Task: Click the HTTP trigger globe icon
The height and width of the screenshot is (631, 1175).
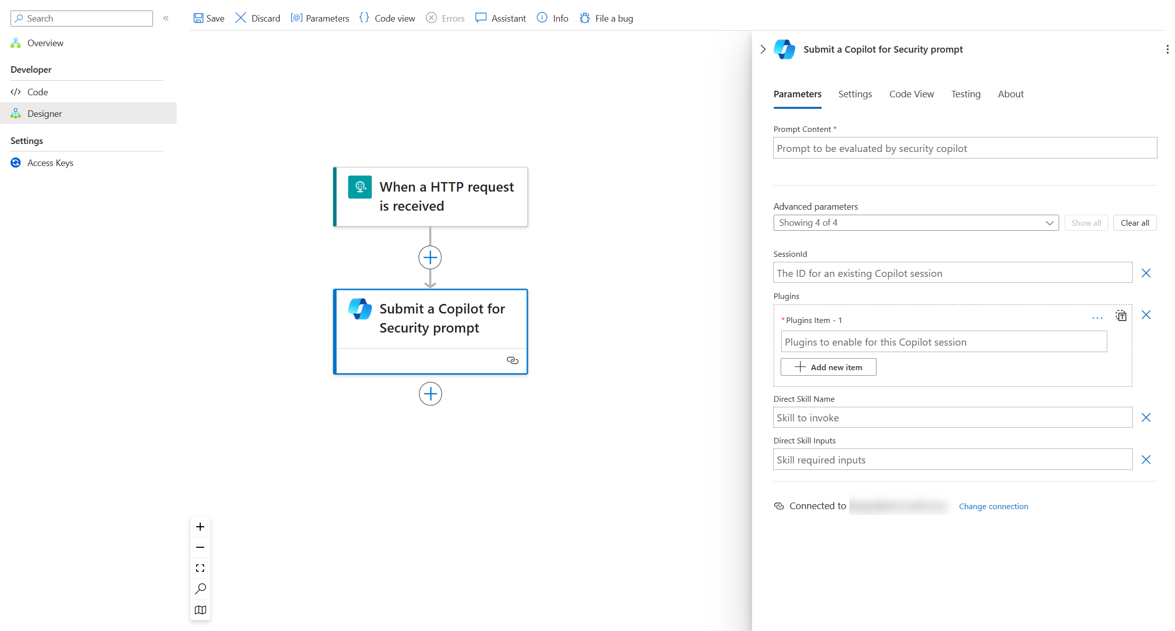Action: click(360, 187)
